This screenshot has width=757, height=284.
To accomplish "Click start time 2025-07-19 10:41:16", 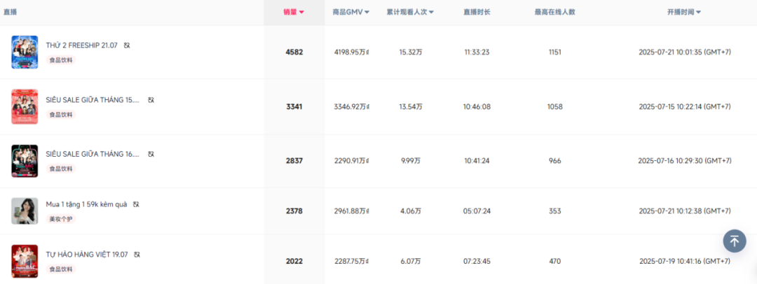I will click(x=685, y=261).
